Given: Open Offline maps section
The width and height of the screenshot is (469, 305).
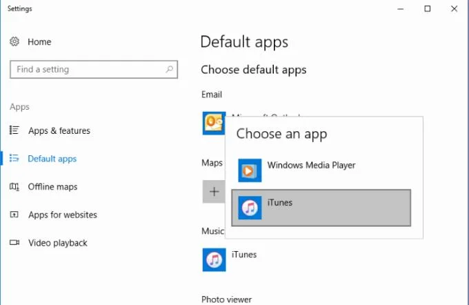Looking at the screenshot, I should 52,187.
